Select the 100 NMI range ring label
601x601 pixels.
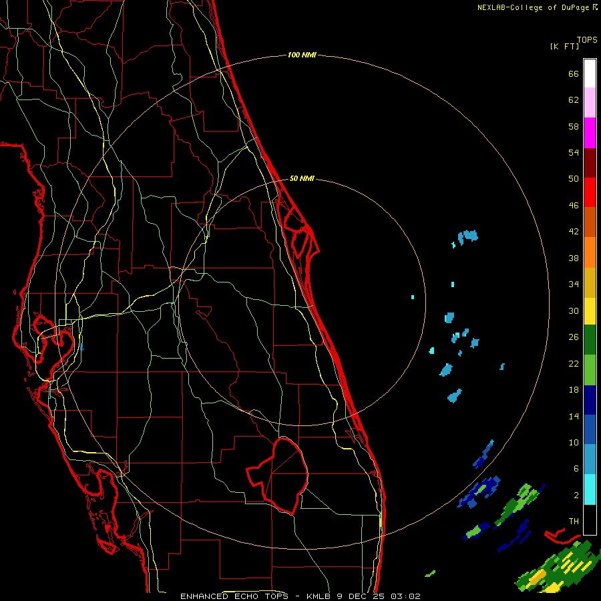(x=302, y=55)
